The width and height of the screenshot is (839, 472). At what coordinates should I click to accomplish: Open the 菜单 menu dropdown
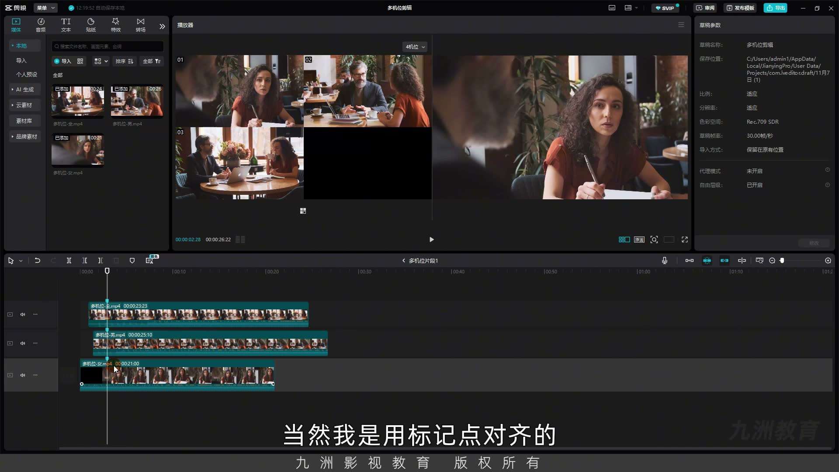45,8
